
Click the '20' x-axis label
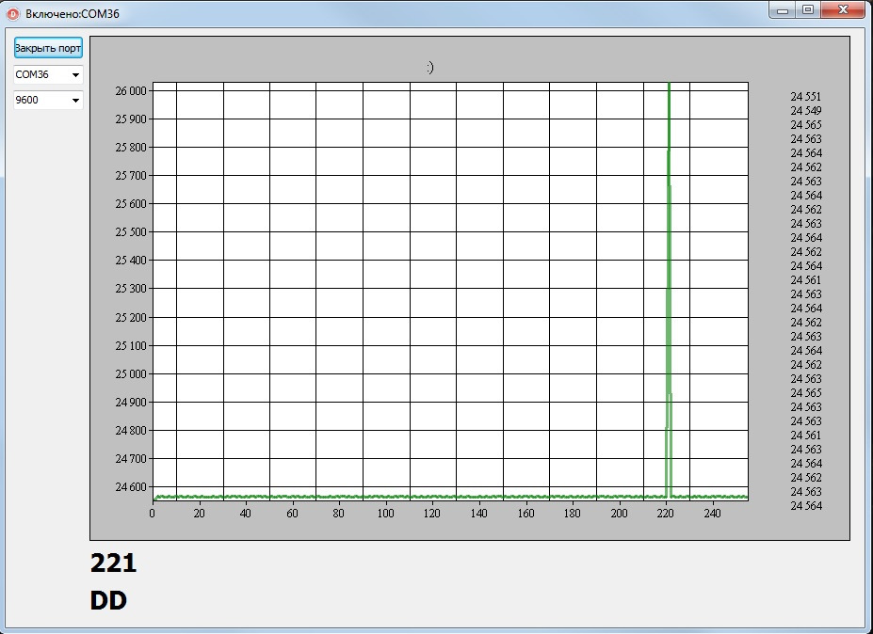200,514
